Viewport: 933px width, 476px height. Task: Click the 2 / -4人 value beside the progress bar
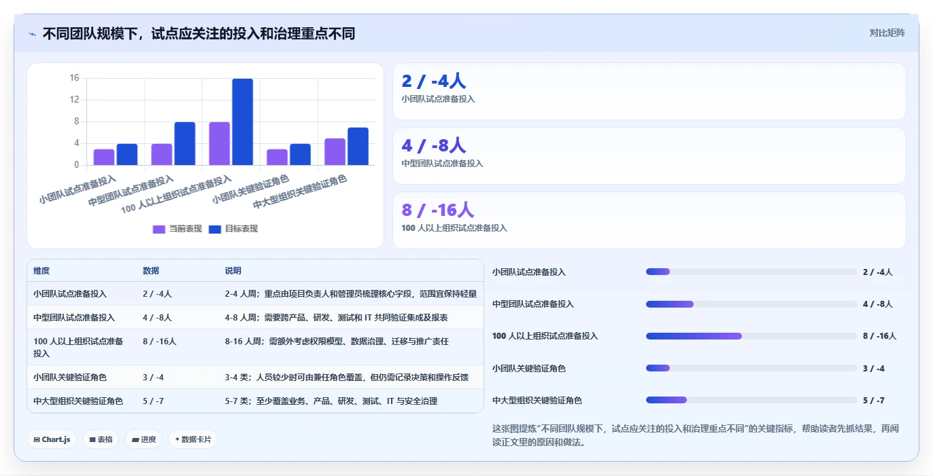(878, 272)
